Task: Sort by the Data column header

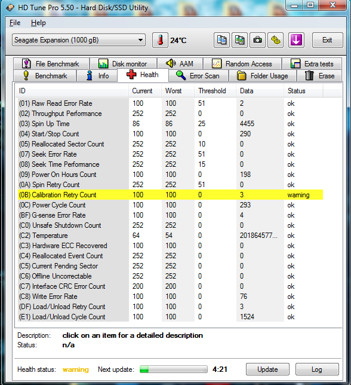Action: (x=260, y=91)
